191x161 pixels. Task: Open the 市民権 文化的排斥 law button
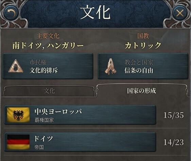pos(48,66)
